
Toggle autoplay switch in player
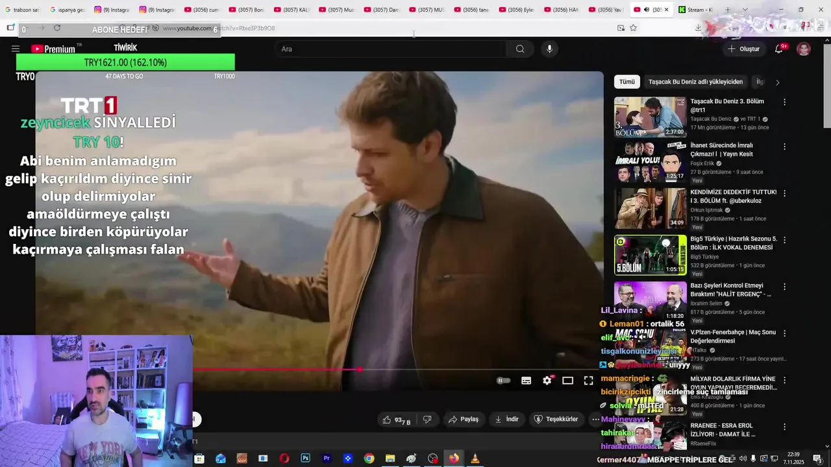tap(503, 381)
